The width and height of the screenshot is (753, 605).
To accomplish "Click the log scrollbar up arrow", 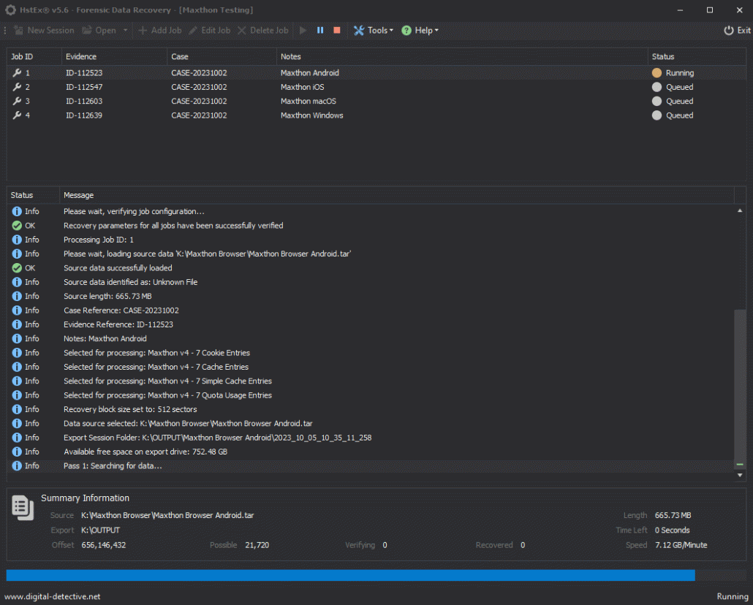I will click(740, 210).
